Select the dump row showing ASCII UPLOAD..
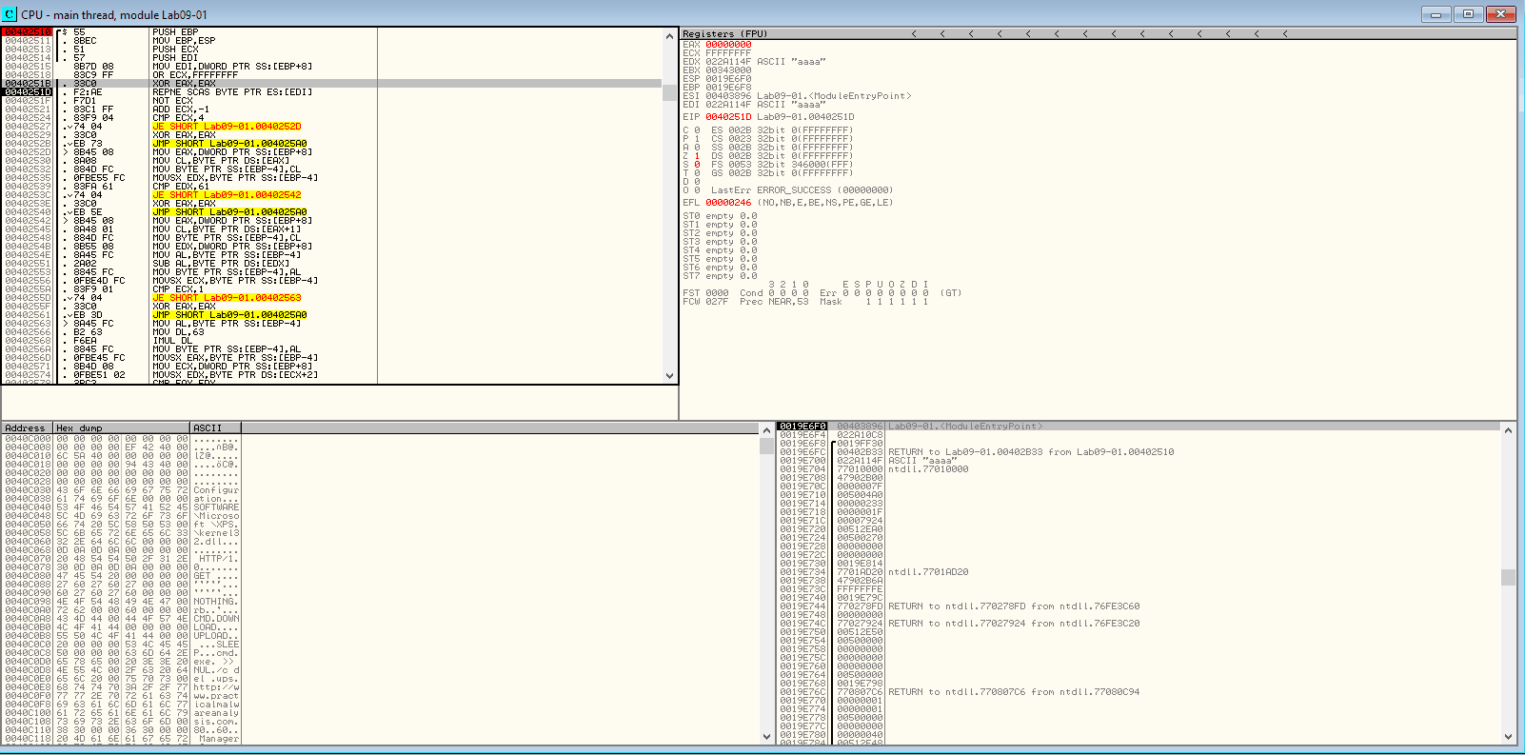Viewport: 1525px width, 755px height. pos(121,636)
